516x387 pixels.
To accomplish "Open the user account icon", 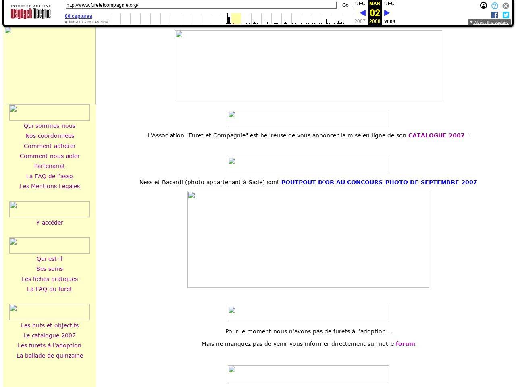I will tap(483, 6).
